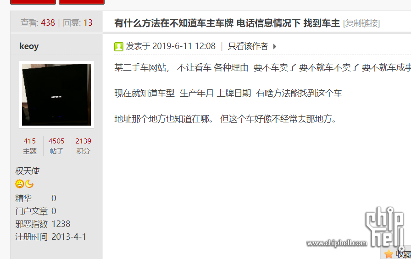
Task: Click the 权天使 user group label
Action: coord(27,171)
